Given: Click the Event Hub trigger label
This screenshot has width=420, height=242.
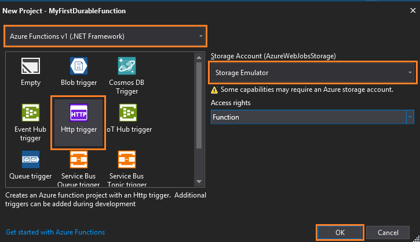Looking at the screenshot, I should point(30,133).
